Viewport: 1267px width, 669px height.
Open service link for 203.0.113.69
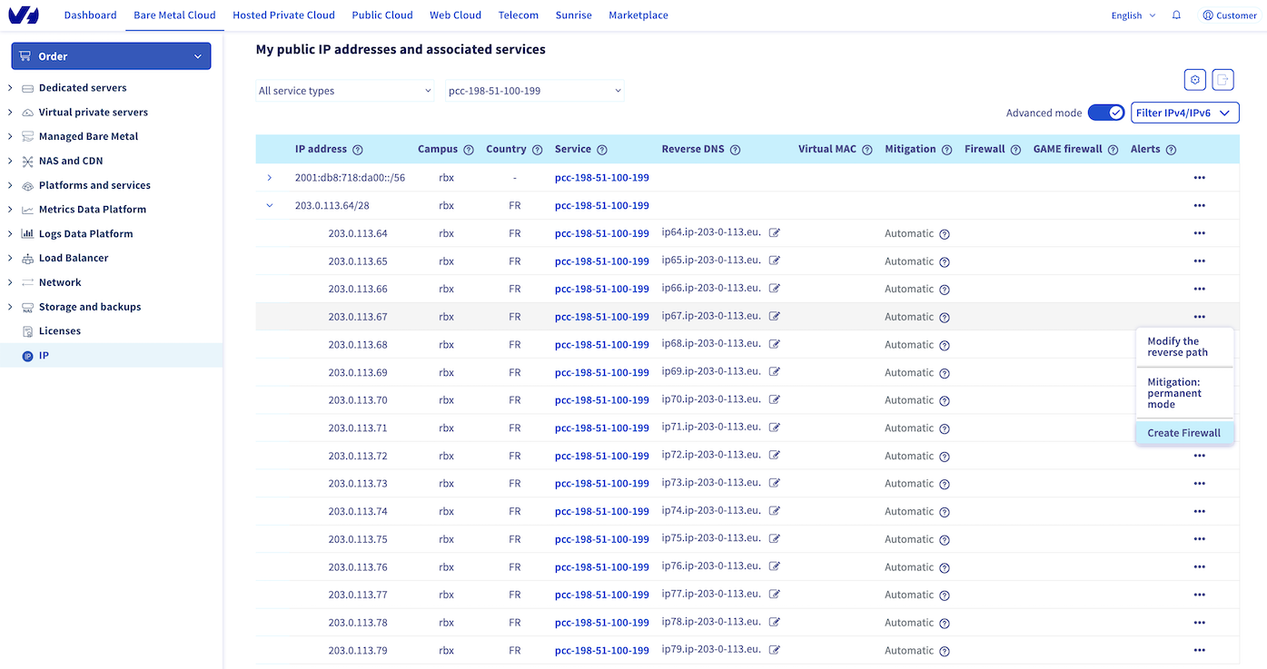pyautogui.click(x=601, y=373)
